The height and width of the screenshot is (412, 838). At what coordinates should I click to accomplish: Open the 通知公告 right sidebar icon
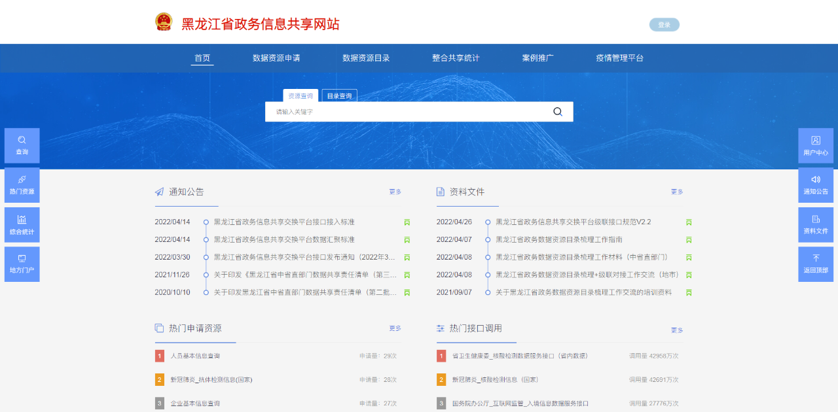coord(816,185)
